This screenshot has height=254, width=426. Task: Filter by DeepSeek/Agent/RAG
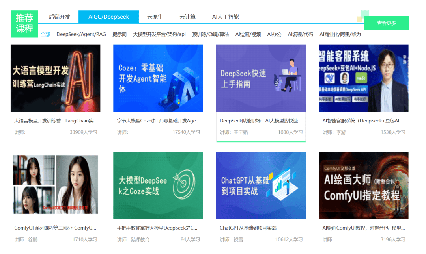[81, 35]
